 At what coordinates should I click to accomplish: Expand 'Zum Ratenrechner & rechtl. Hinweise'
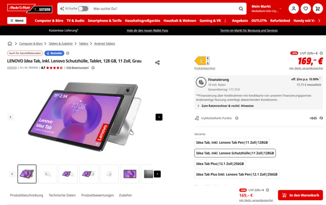coord(226,106)
